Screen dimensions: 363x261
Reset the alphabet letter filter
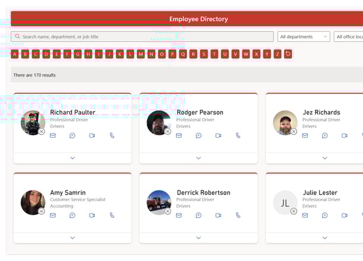point(288,54)
